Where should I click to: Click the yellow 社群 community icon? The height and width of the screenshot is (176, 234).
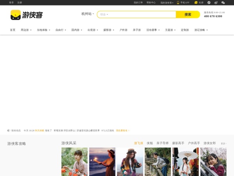(196, 2)
